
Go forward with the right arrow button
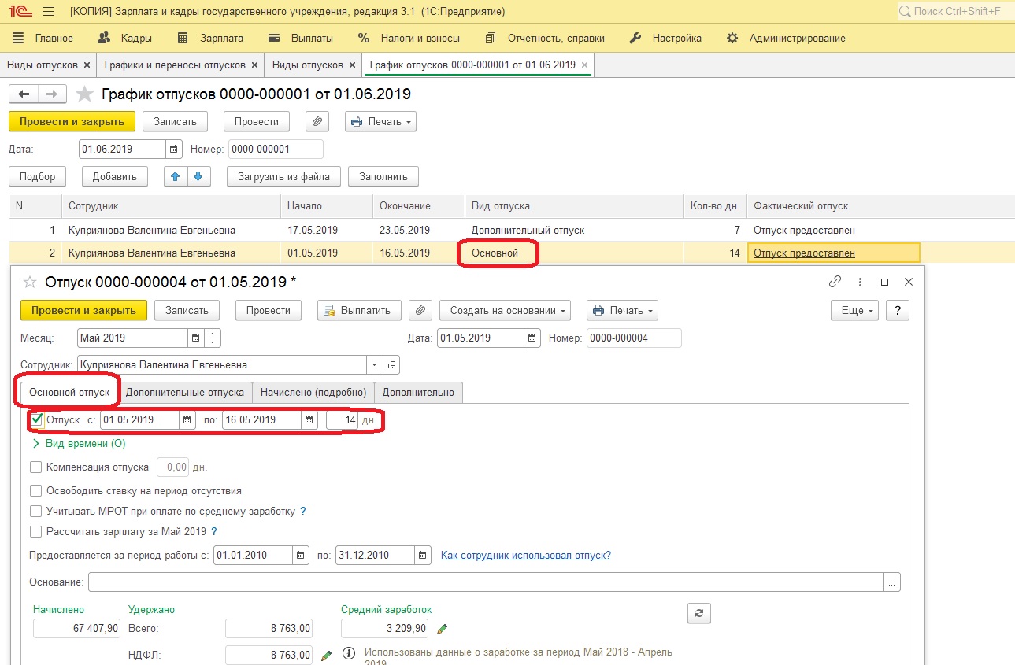click(52, 94)
